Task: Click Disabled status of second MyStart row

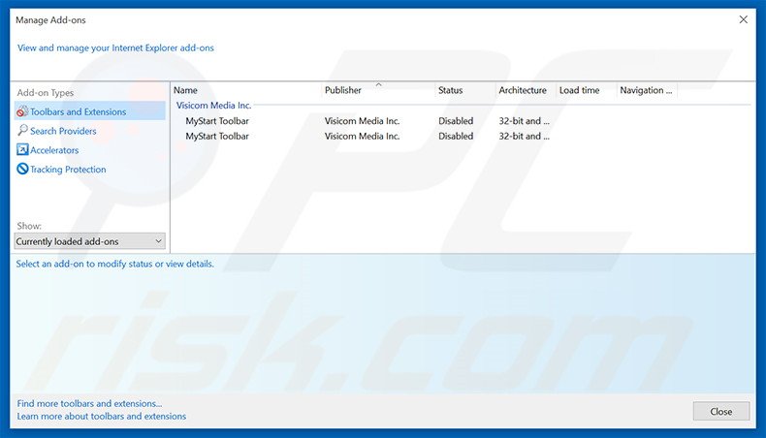Action: coord(456,137)
